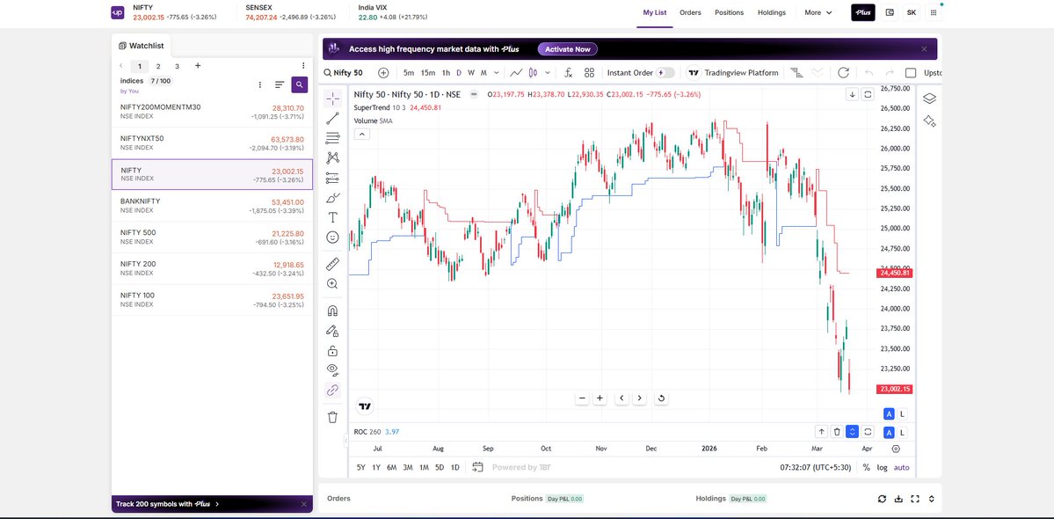Expand the More menu
1054x519 pixels.
click(x=818, y=12)
